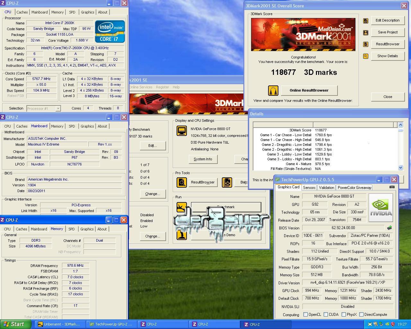Click the GPU-Z screenshot camera icon
The width and height of the screenshot is (411, 329).
point(392,187)
